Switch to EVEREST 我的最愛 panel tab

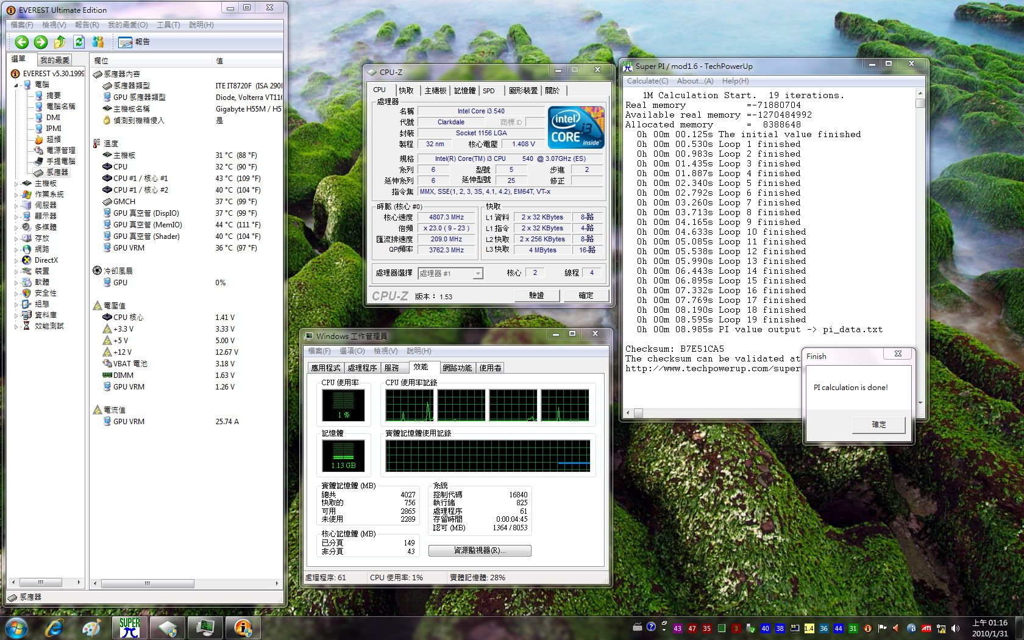(55, 60)
